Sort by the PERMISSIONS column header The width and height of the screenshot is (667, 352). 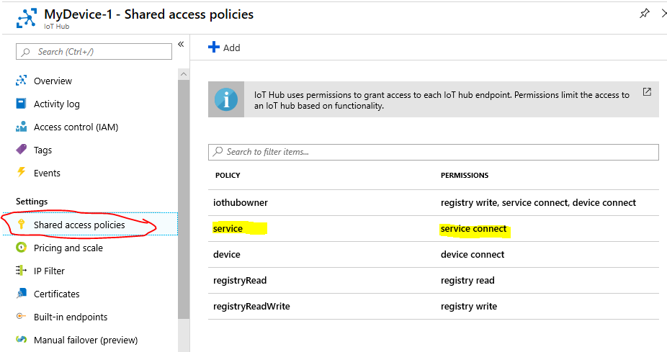(x=465, y=175)
